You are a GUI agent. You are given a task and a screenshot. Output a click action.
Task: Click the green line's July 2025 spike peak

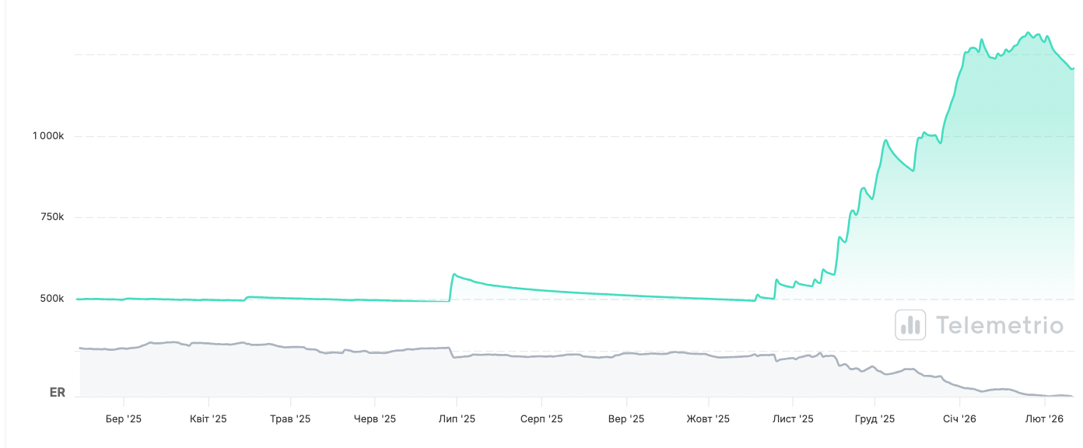click(x=454, y=275)
